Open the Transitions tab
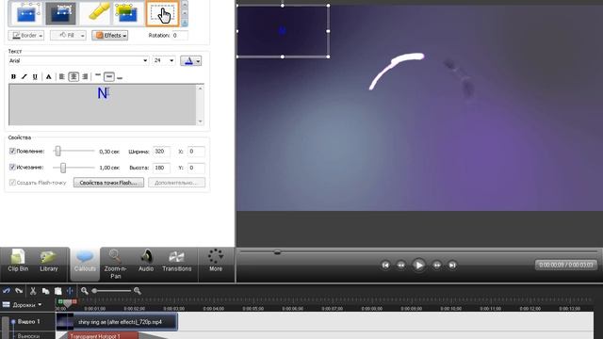This screenshot has height=339, width=603. pos(177,261)
